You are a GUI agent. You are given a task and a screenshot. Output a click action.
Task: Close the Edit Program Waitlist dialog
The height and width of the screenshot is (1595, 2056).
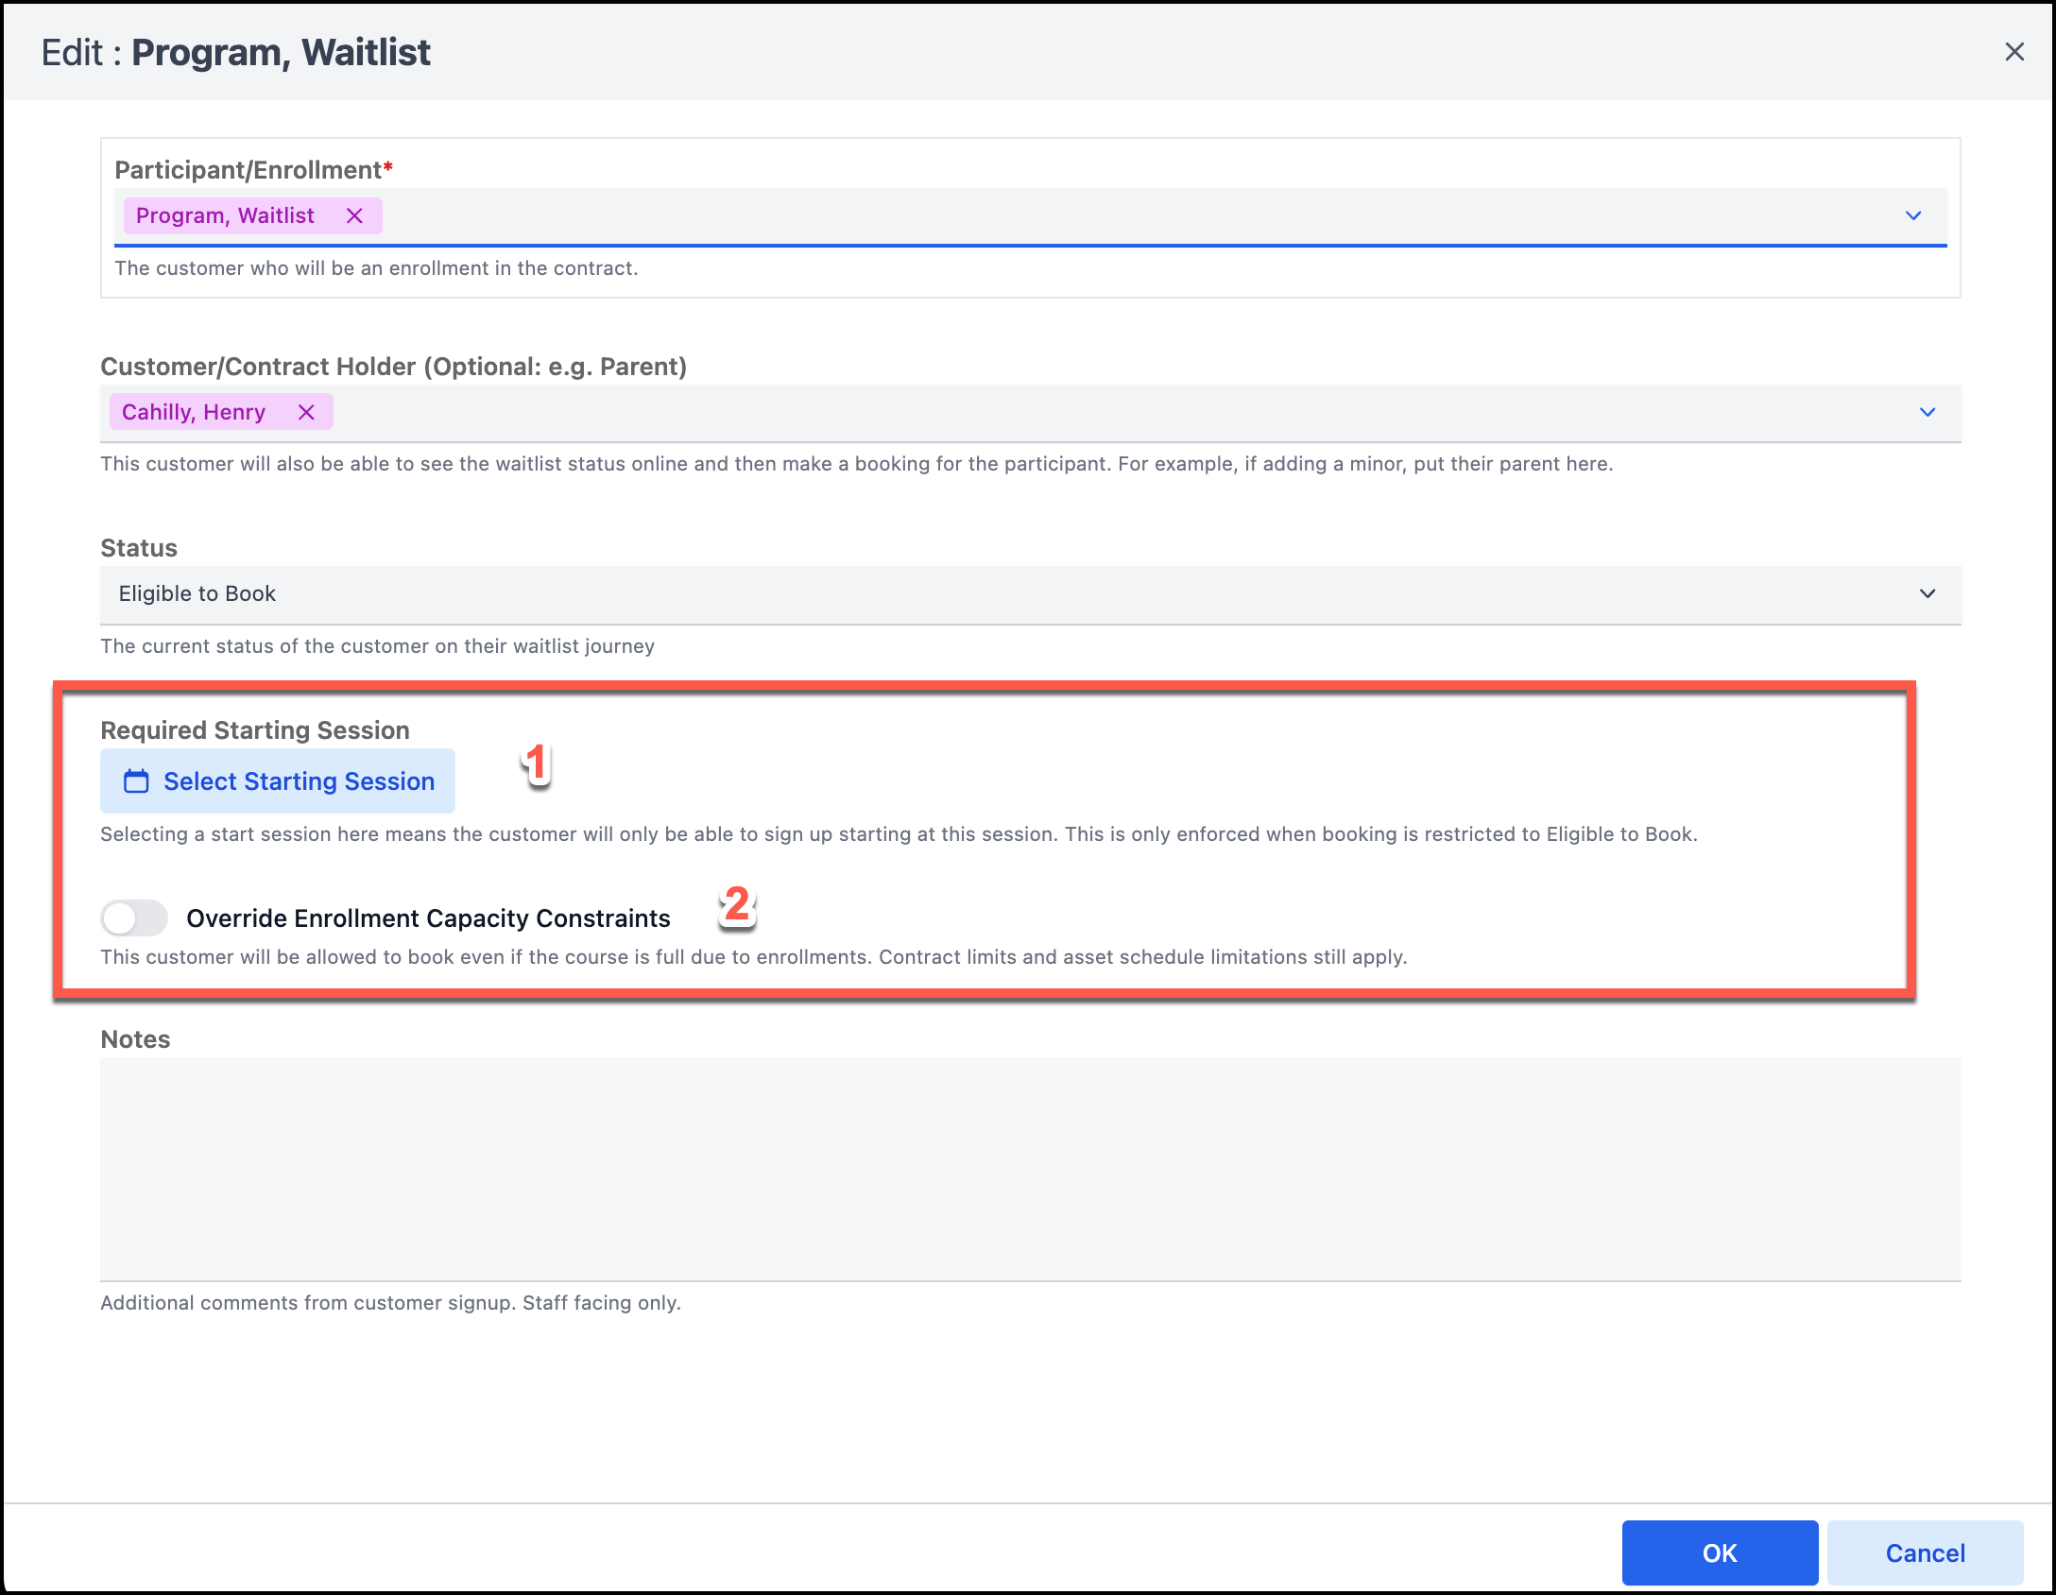tap(2013, 52)
